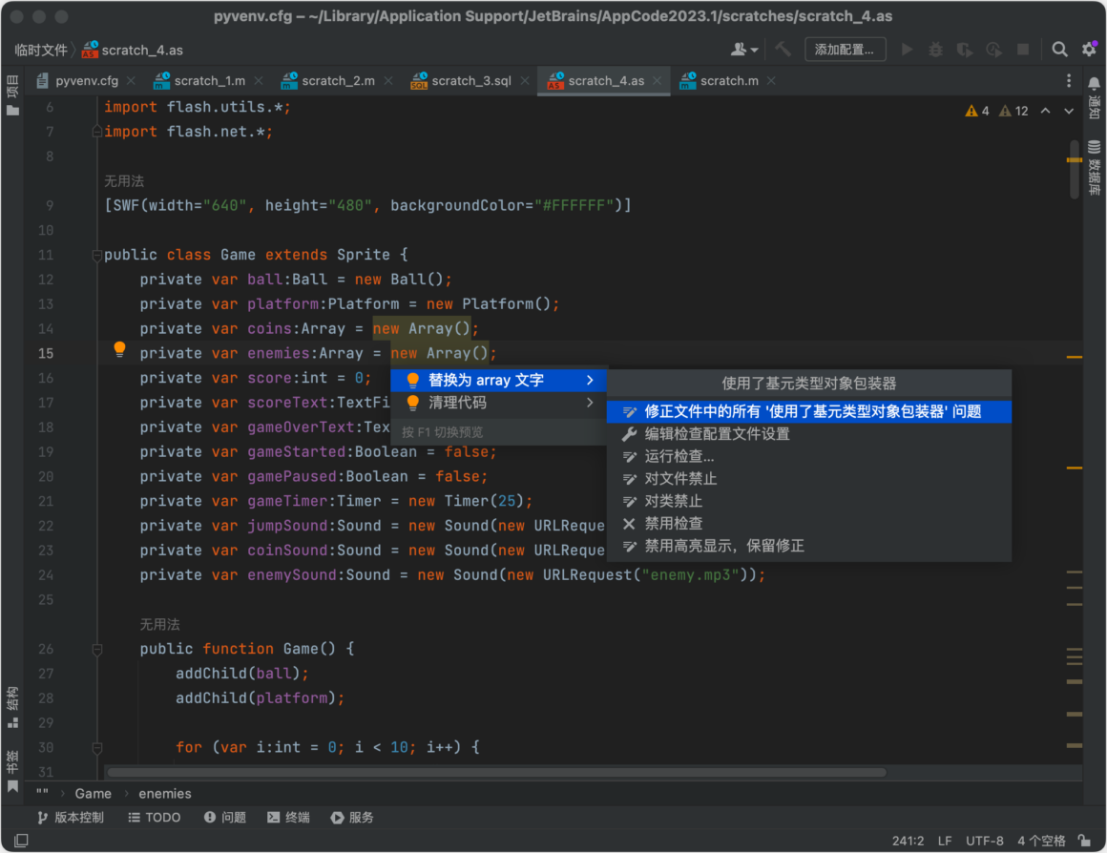Toggle tool window quick access icon
Screen dimensions: 1107x853
[x=21, y=841]
